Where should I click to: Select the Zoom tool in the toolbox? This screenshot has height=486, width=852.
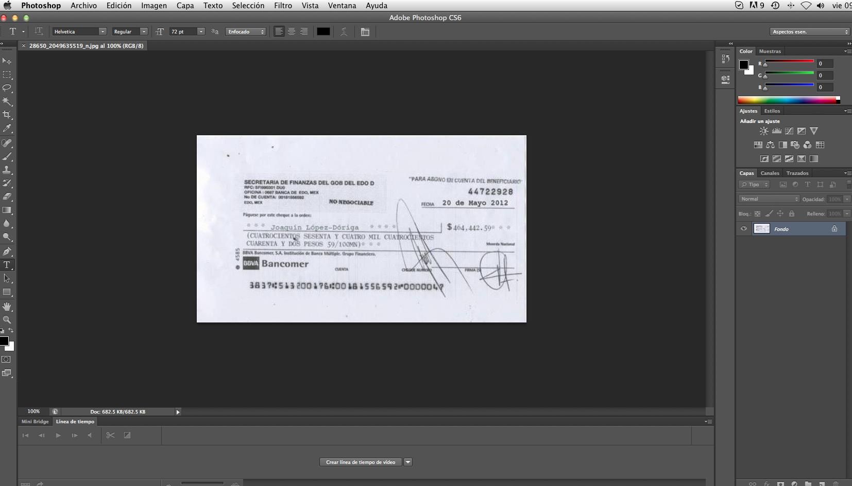(x=7, y=320)
